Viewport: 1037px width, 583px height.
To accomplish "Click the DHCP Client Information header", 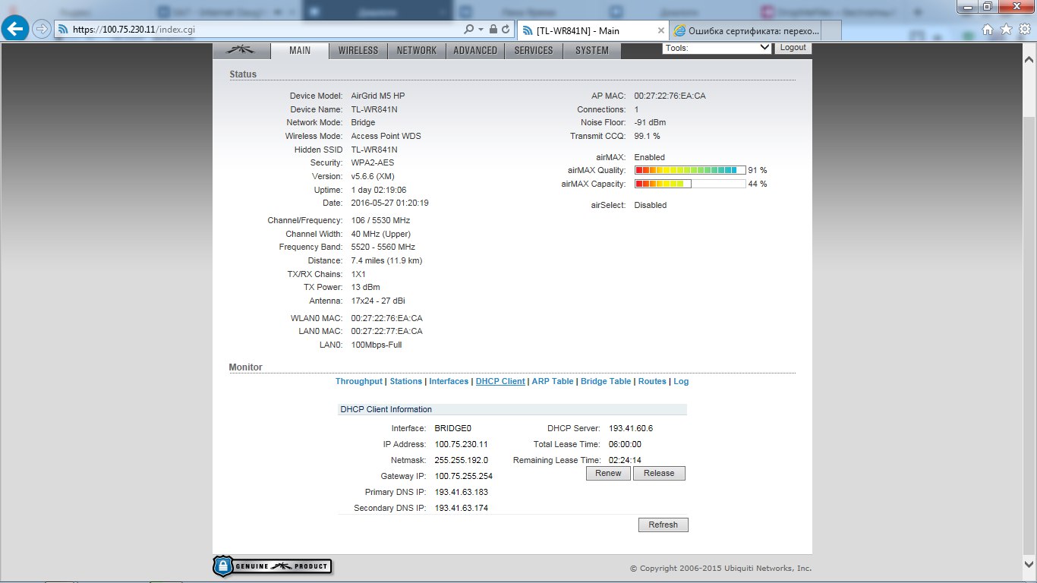I will pyautogui.click(x=512, y=409).
